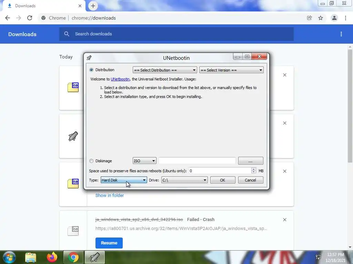Reload the Chrome downloads page

click(30, 18)
